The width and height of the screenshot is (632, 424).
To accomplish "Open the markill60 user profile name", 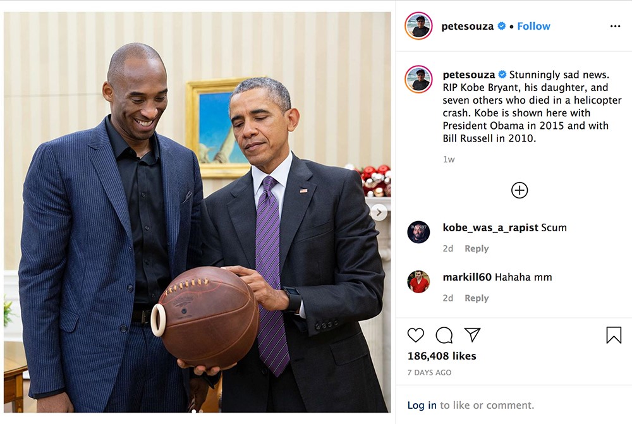I will coord(467,277).
